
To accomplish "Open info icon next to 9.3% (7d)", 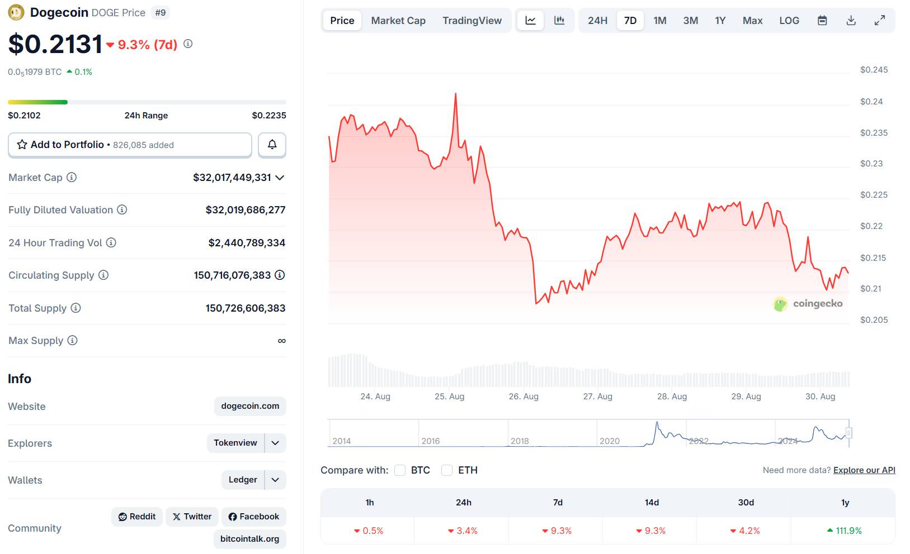I will point(188,44).
